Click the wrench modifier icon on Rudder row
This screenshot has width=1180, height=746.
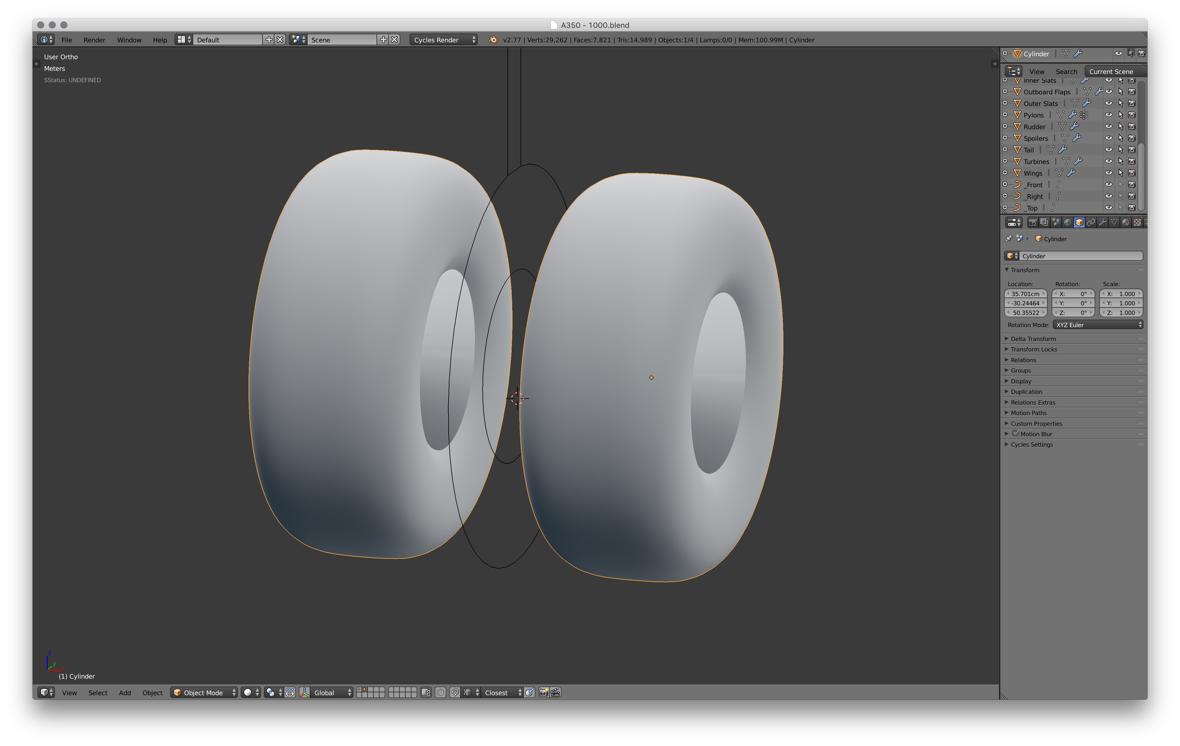pos(1074,126)
